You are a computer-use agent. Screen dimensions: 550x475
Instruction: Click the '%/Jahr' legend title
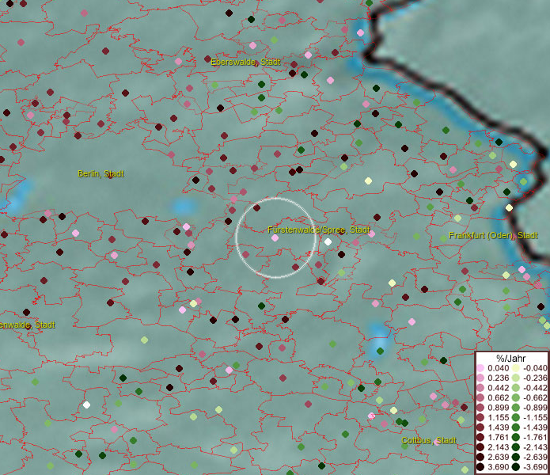(x=510, y=358)
